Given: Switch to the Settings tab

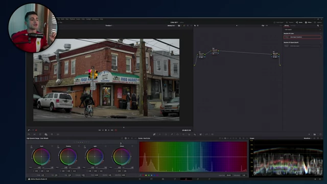Looking at the screenshot, I should click(293, 26).
